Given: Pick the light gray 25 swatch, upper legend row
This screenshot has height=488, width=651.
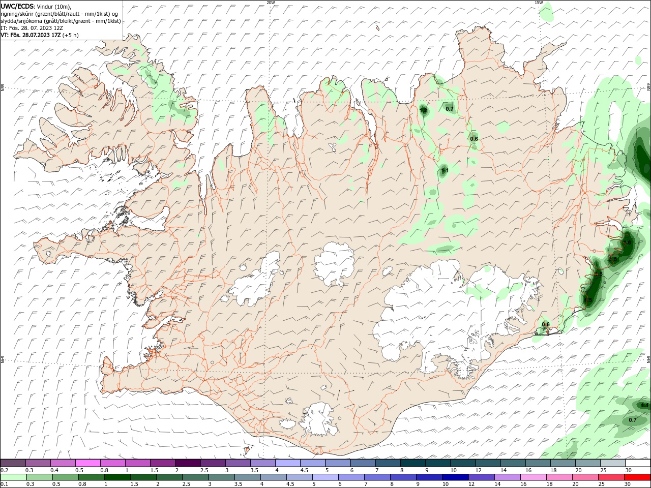Looking at the screenshot, I should (613, 463).
